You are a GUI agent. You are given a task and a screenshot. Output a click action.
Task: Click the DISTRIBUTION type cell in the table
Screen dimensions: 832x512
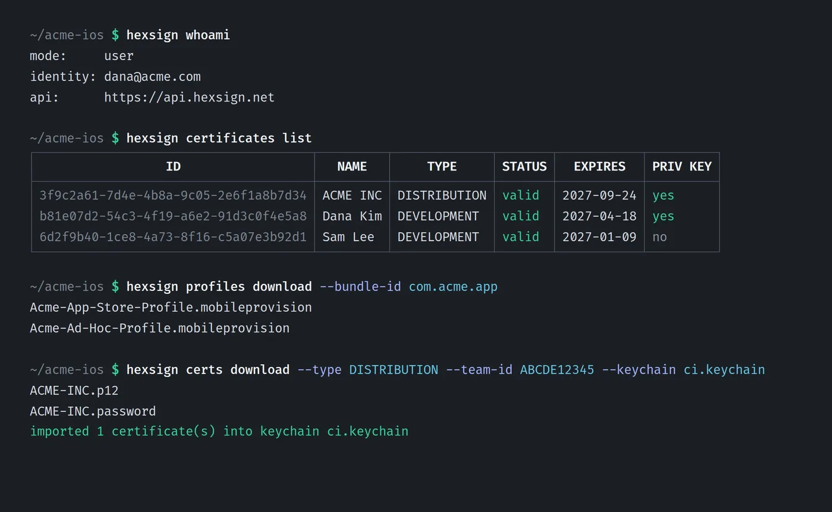tap(442, 195)
